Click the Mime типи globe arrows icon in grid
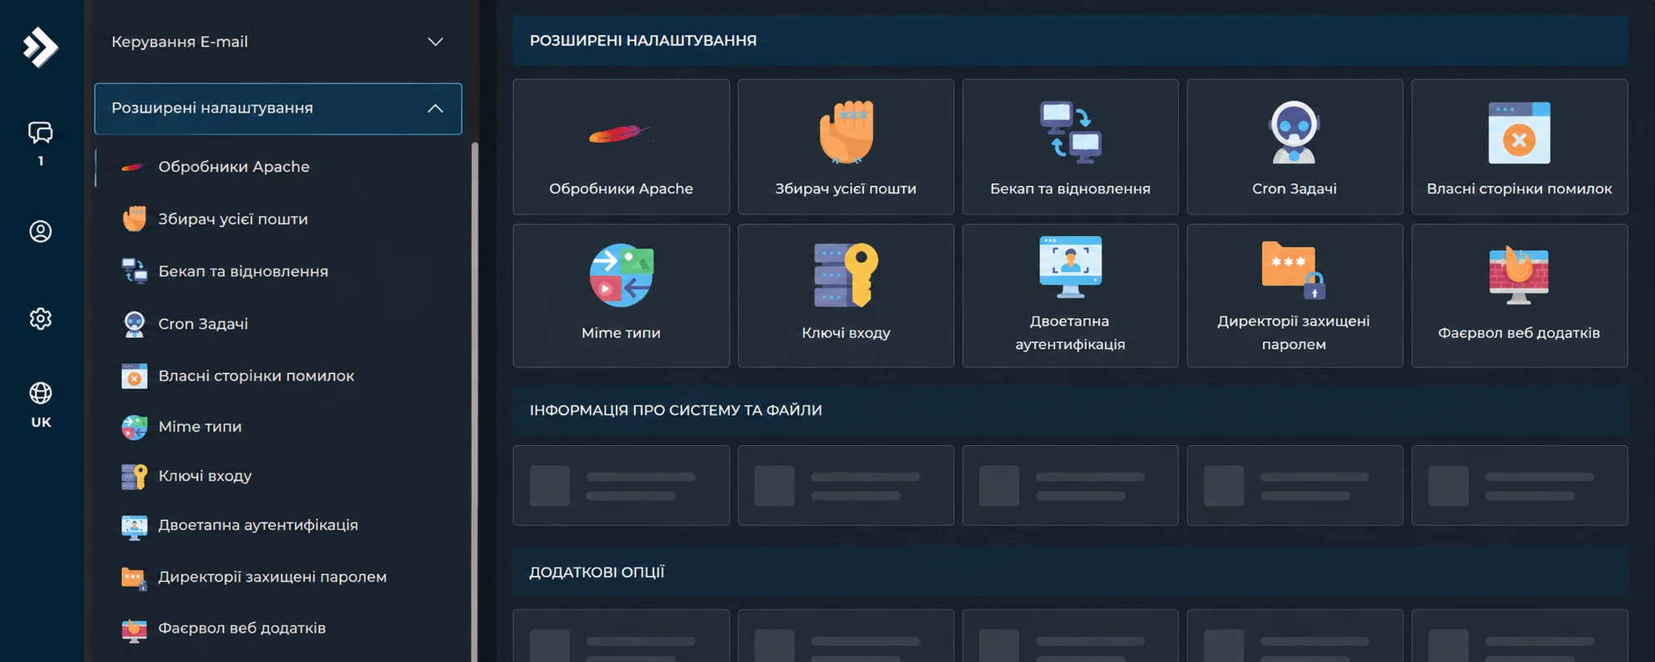Screen dimensions: 1655x662 pyautogui.click(x=621, y=275)
